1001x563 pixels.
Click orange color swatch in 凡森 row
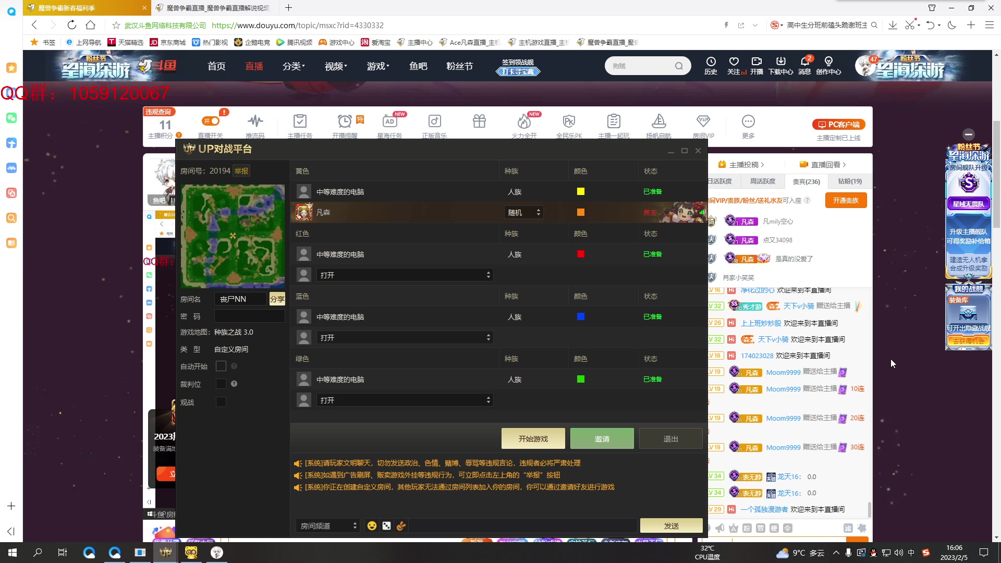[x=581, y=213]
